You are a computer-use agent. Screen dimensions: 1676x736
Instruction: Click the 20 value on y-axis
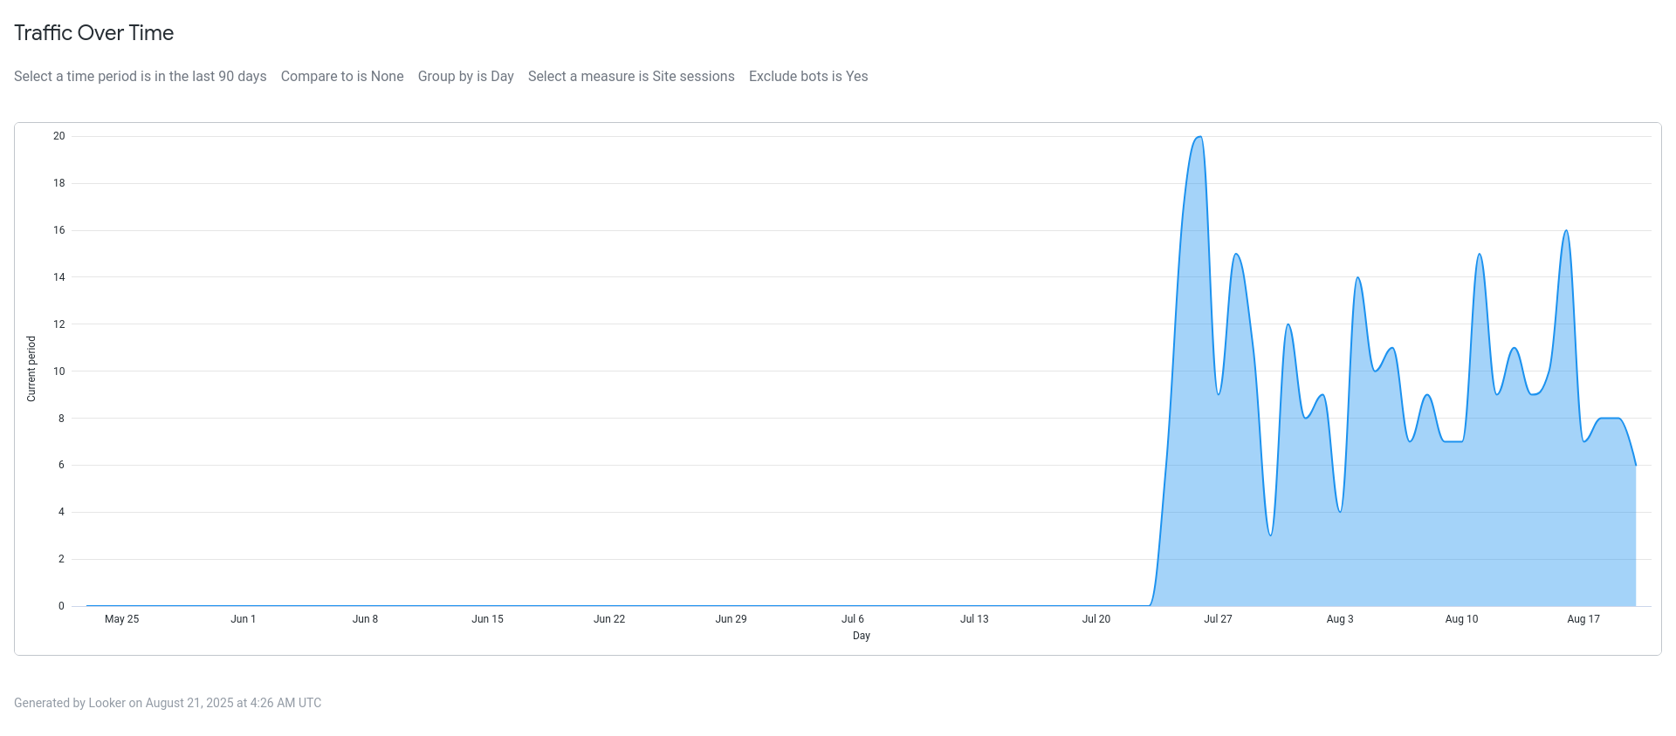click(x=59, y=136)
